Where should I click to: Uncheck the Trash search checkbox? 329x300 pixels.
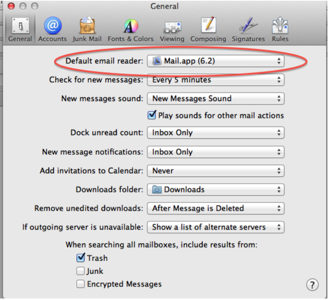click(x=81, y=258)
